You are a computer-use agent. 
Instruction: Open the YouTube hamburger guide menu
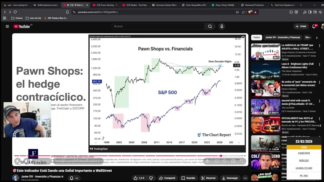click(x=7, y=26)
